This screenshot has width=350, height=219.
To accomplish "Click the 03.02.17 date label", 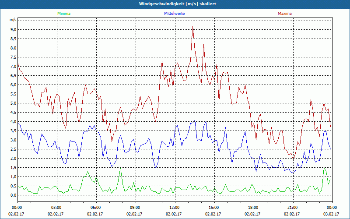I will pyautogui.click(x=331, y=214).
